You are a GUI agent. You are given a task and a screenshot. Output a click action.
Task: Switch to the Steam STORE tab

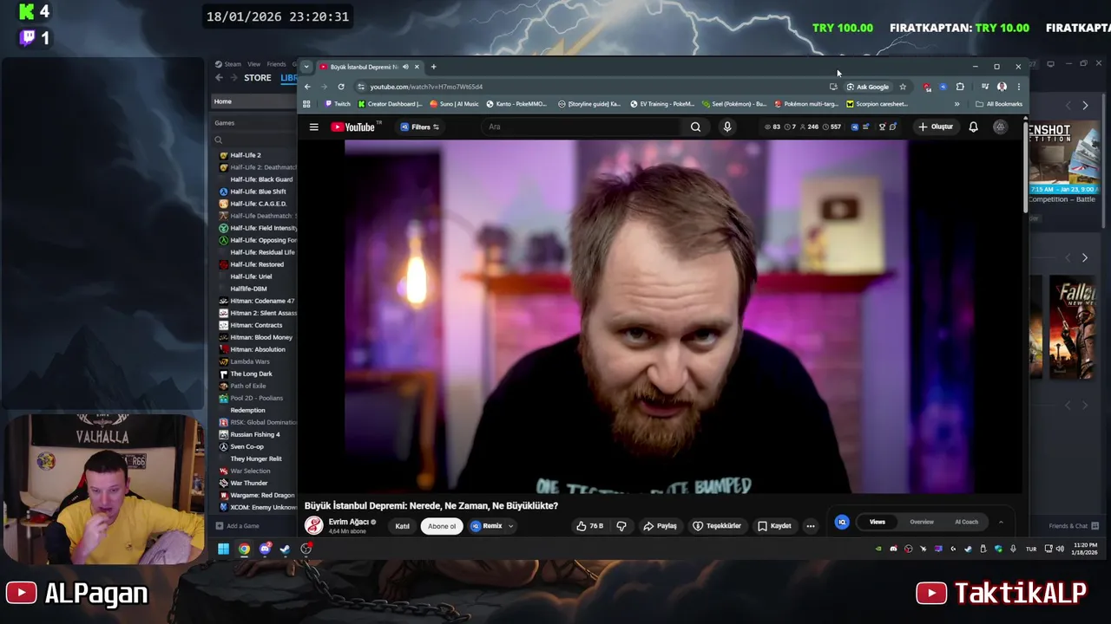pyautogui.click(x=257, y=78)
